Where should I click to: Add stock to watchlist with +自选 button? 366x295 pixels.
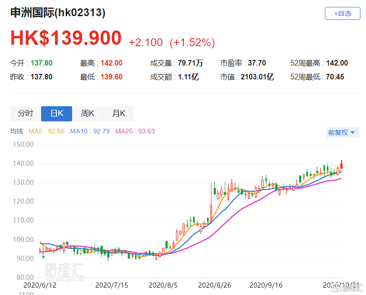tap(342, 13)
